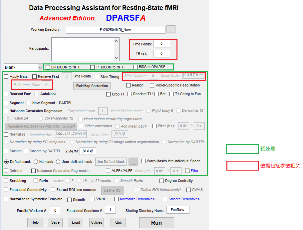The height and width of the screenshot is (230, 303).
Task: Choose User-defined mask option
Action: pyautogui.click(x=58, y=162)
